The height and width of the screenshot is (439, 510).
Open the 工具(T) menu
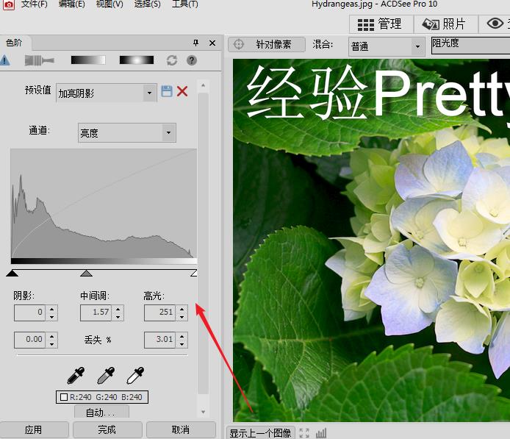point(184,4)
